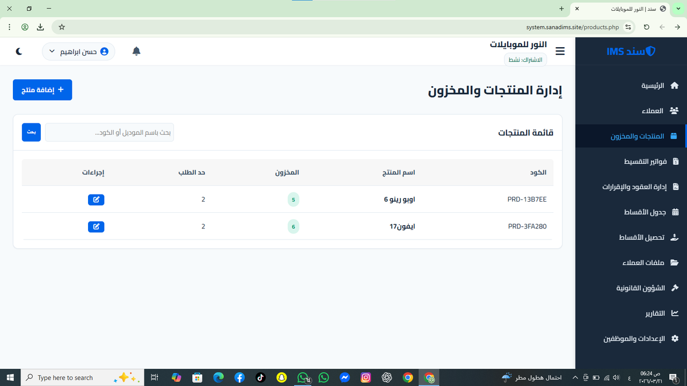Click stock badge 5 for اوبو رينو 6
Image resolution: width=687 pixels, height=386 pixels.
[293, 199]
